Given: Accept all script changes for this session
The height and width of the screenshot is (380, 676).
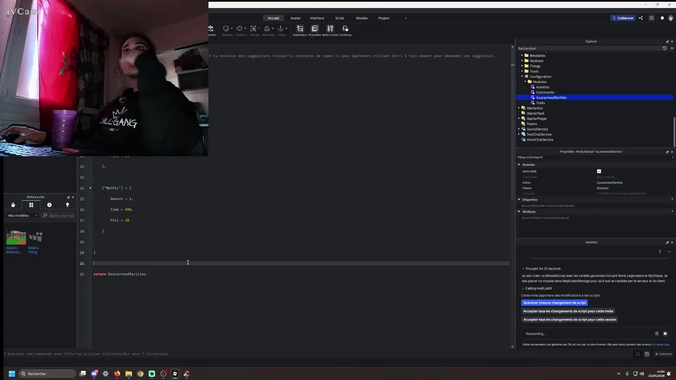Looking at the screenshot, I should tap(570, 320).
